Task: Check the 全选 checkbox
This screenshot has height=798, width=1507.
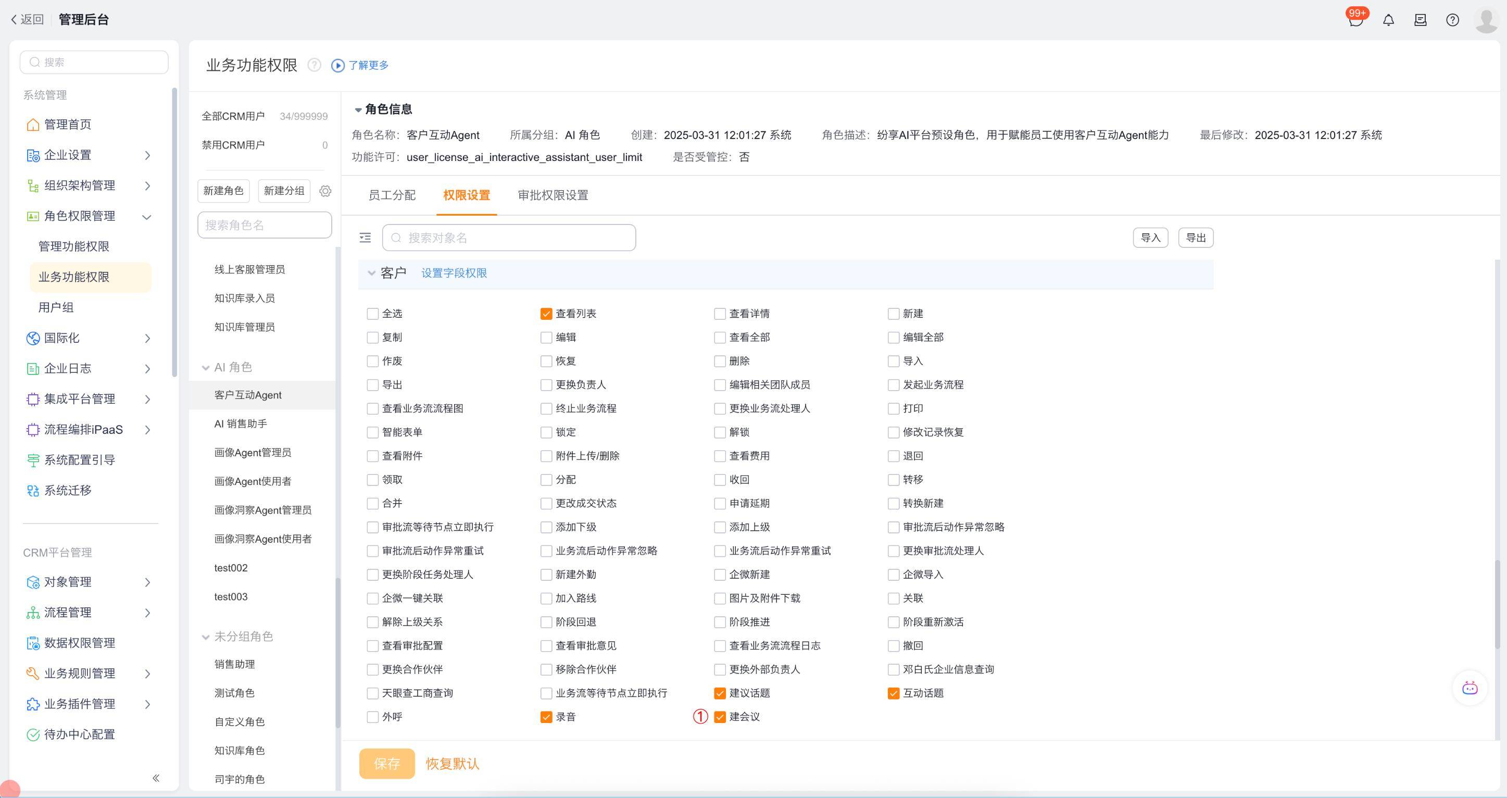Action: point(373,314)
